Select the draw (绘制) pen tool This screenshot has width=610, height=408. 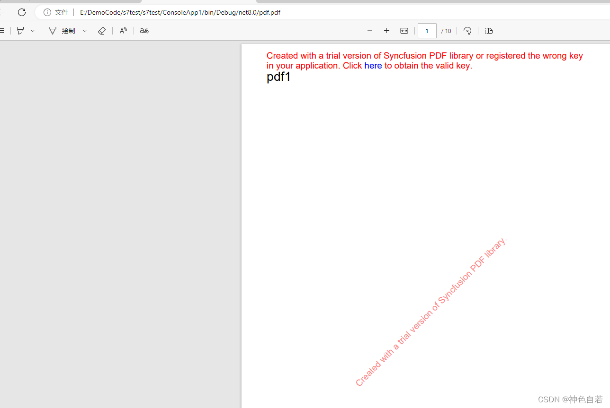[62, 31]
